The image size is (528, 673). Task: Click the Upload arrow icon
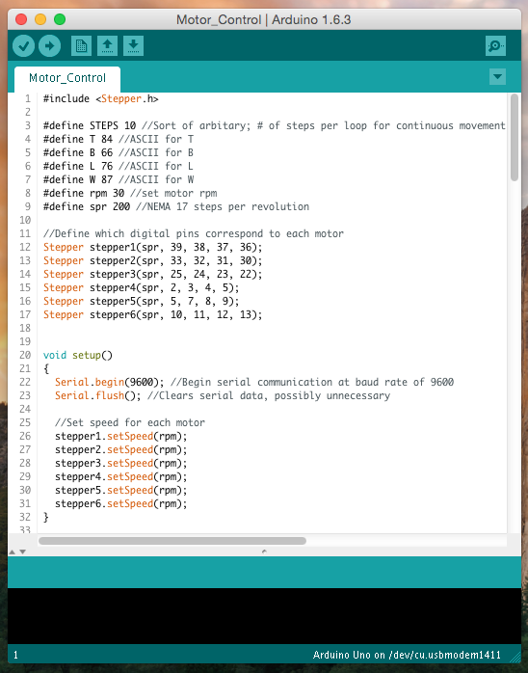pos(49,46)
